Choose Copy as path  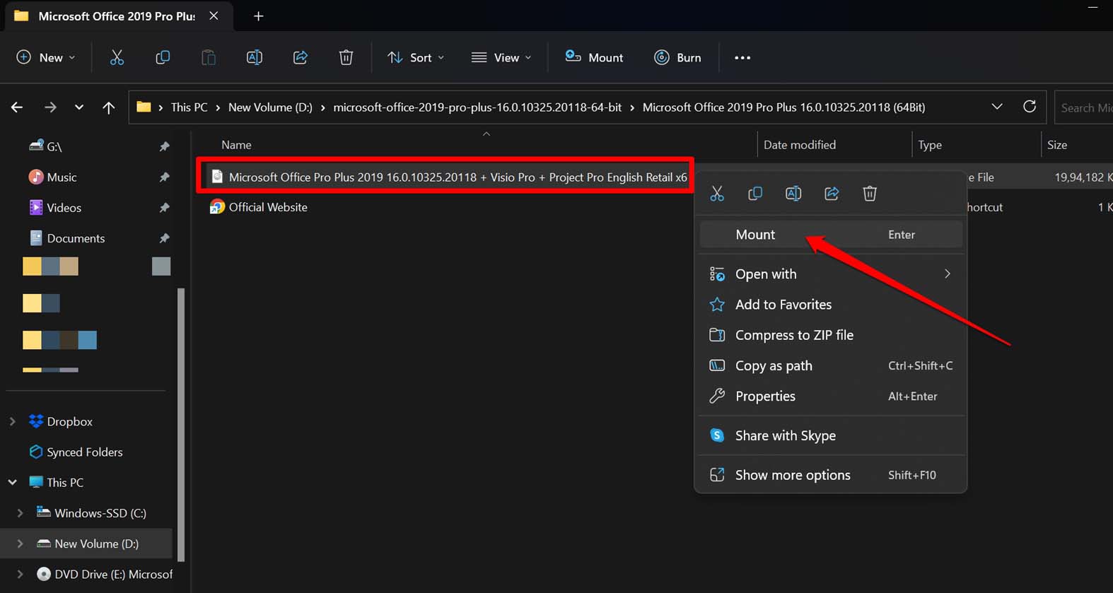(x=831, y=365)
